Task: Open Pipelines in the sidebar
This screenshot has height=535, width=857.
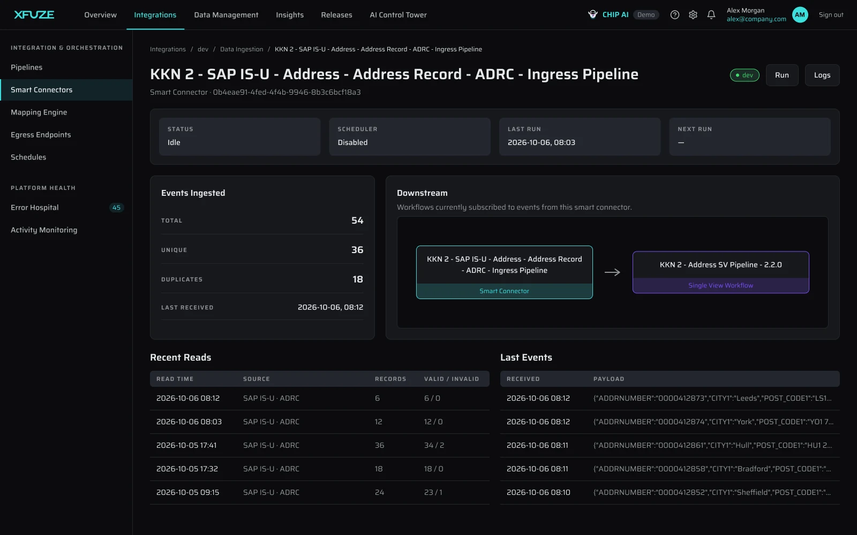Action: click(66, 67)
